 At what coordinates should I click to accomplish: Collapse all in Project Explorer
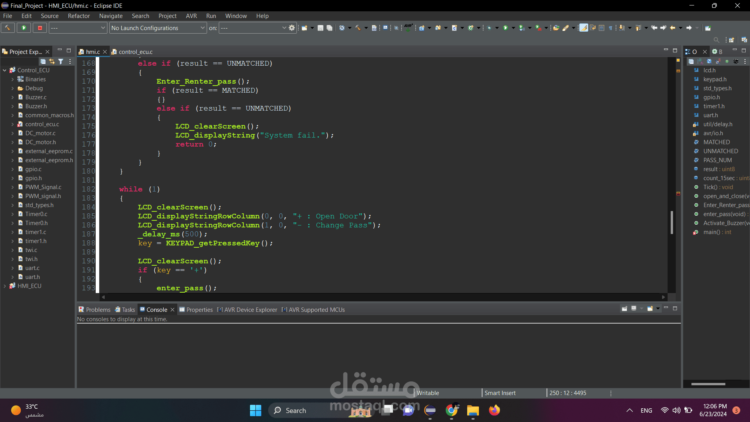pyautogui.click(x=43, y=61)
